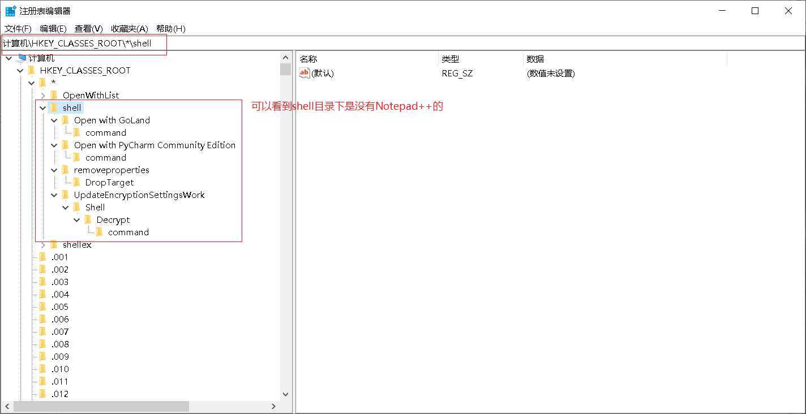Click the tree pane's scroll up arrow
Image resolution: width=806 pixels, height=414 pixels.
285,58
